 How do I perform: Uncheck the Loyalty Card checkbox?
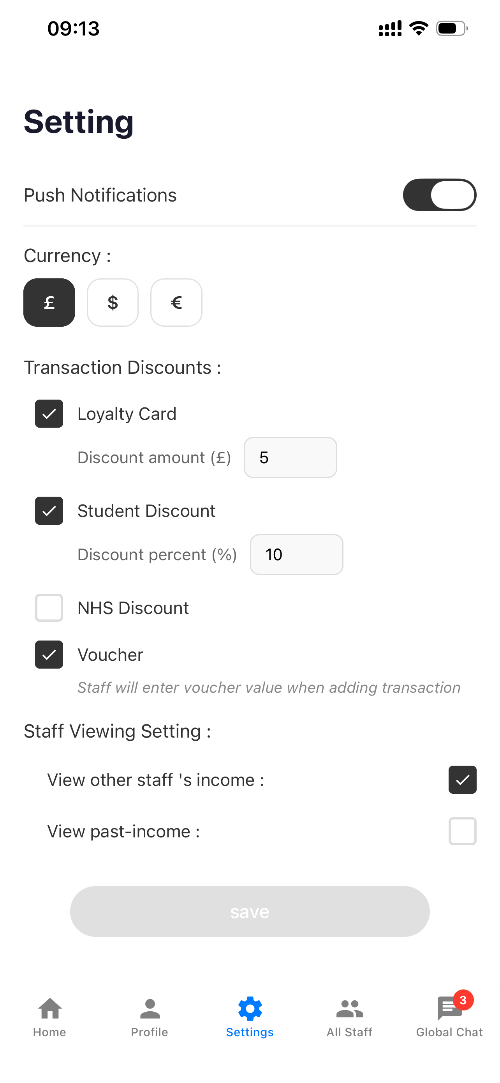49,414
